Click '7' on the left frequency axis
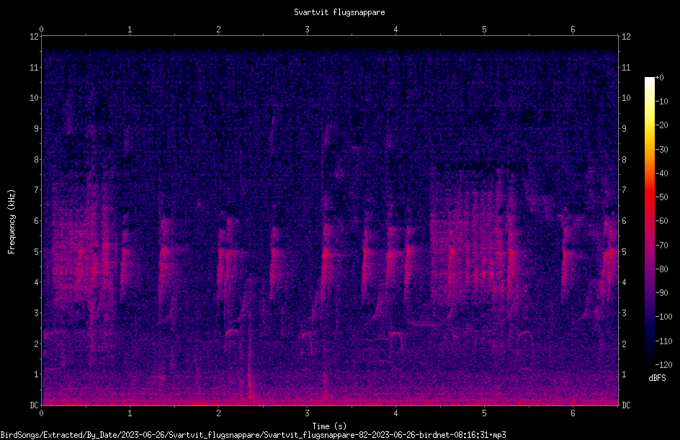The height and width of the screenshot is (440, 680). tap(36, 190)
